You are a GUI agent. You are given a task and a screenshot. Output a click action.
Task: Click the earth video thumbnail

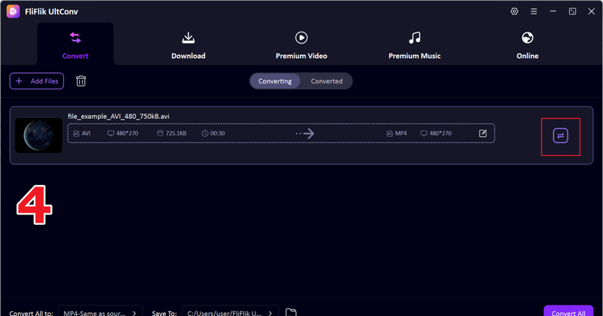coord(38,135)
